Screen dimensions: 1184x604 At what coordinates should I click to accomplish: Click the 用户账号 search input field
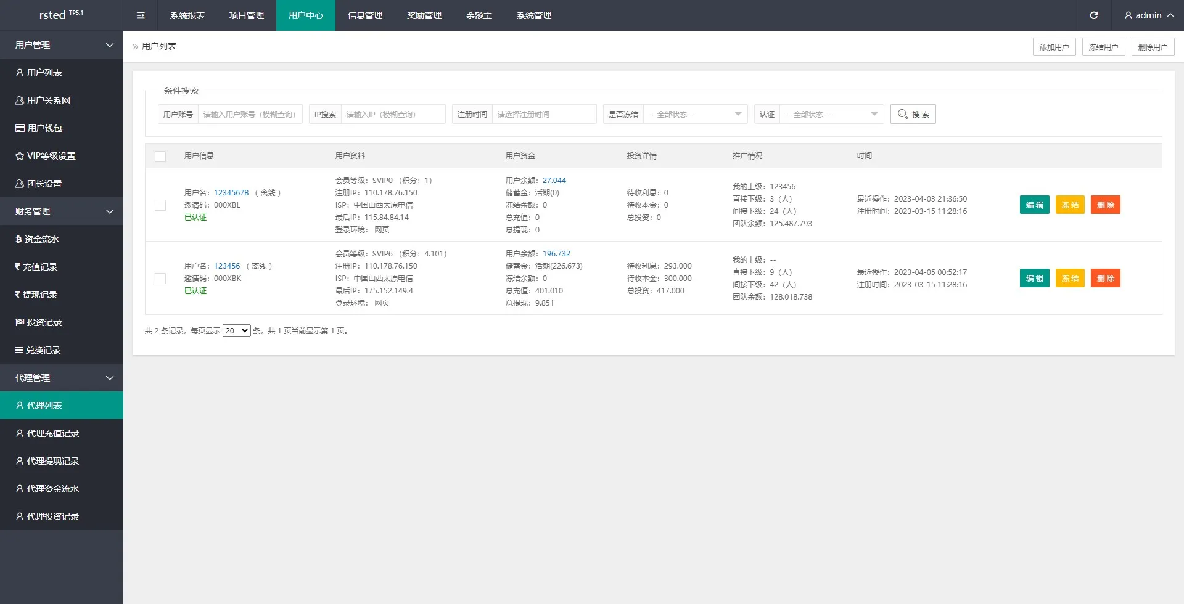coord(250,114)
